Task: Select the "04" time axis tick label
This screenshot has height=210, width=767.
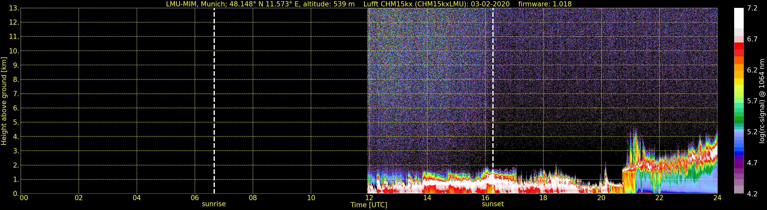Action: [137, 198]
